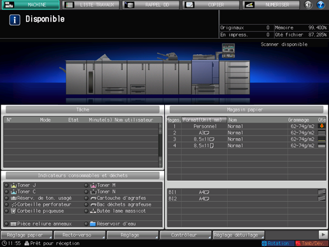Expand the Réglage détuilage button

tap(239, 235)
